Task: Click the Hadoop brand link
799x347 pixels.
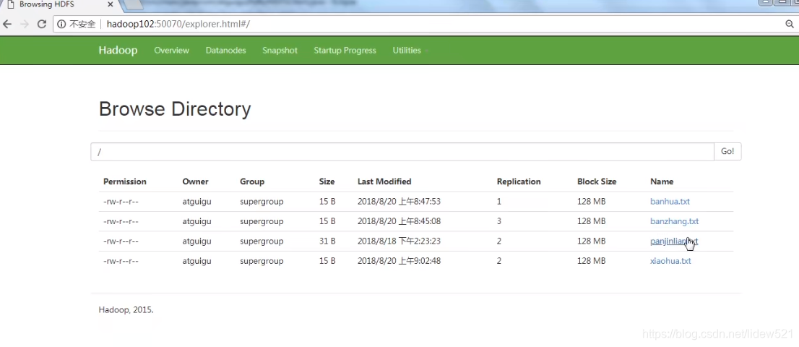Action: (118, 51)
